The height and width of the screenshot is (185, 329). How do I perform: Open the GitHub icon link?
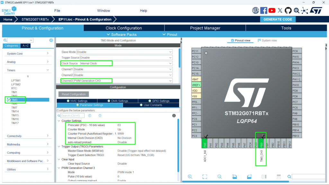click(x=288, y=11)
